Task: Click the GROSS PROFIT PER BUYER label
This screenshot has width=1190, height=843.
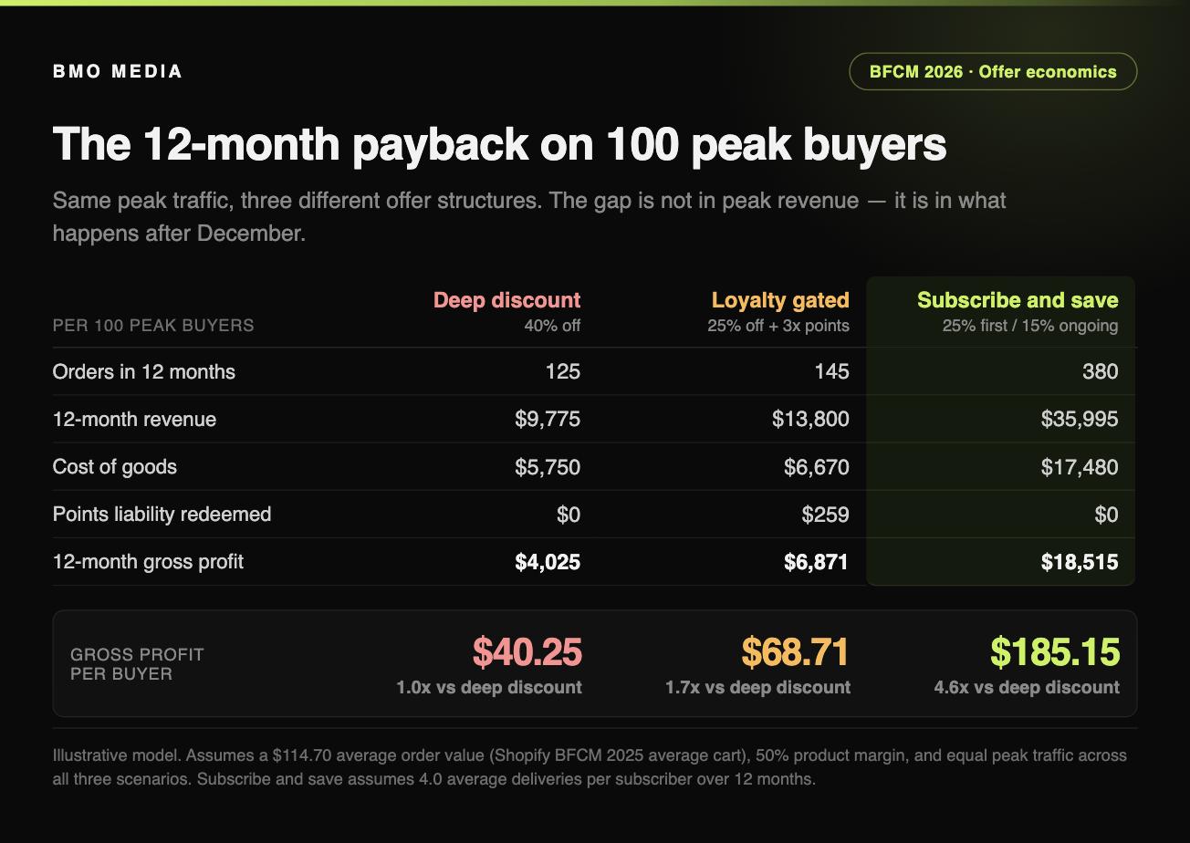Action: tap(137, 664)
